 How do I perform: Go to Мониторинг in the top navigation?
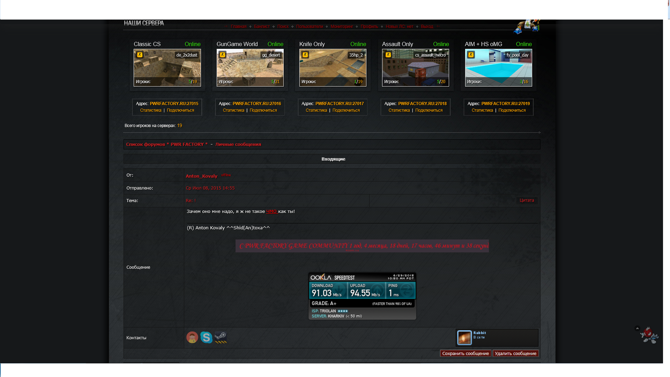(x=342, y=27)
